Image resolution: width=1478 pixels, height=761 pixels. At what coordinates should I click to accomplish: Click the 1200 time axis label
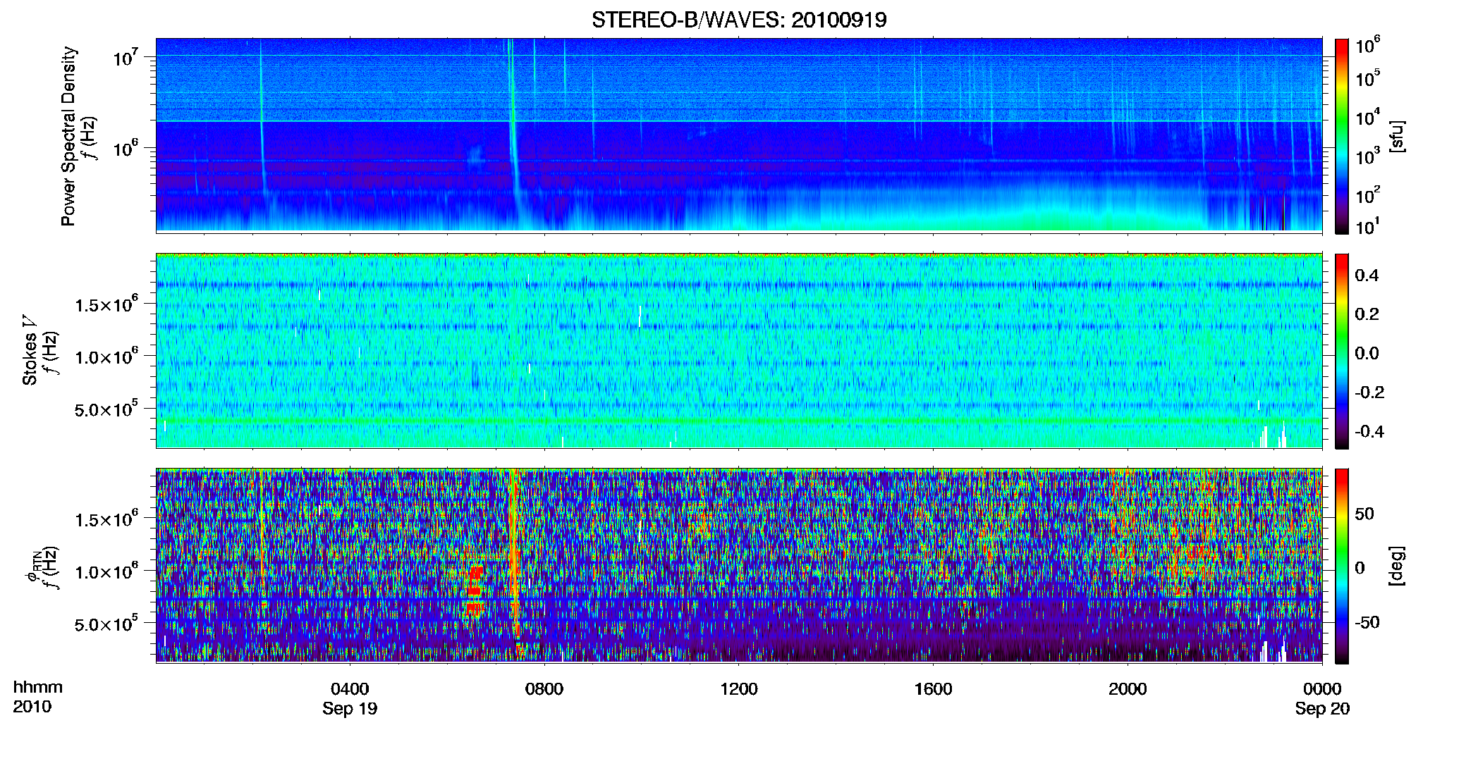click(x=738, y=688)
